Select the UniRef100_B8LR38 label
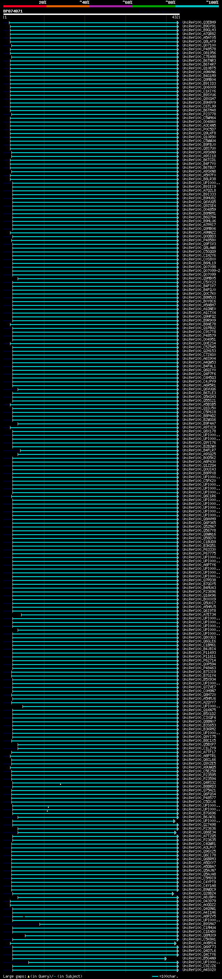This screenshot has height=979, width=222. pyautogui.click(x=199, y=179)
